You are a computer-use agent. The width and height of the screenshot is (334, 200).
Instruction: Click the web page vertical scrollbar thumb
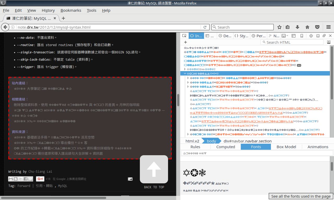click(178, 100)
